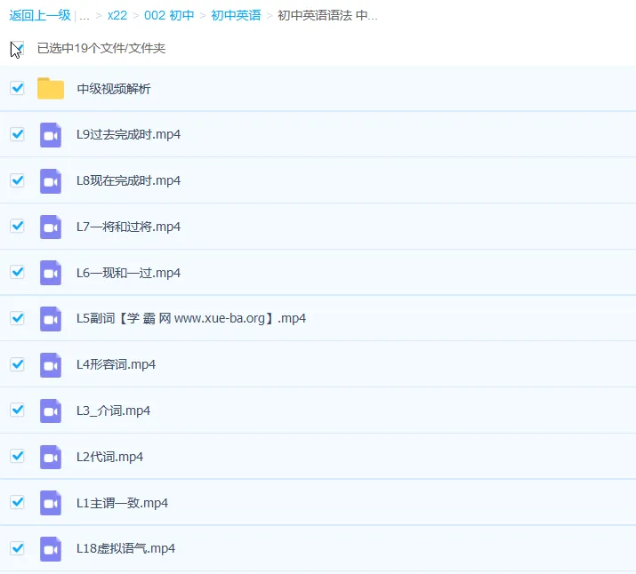Open 初中英语 in the breadcrumb path

[236, 15]
